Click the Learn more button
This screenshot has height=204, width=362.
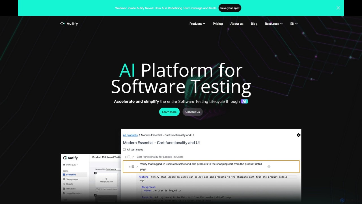tap(169, 112)
